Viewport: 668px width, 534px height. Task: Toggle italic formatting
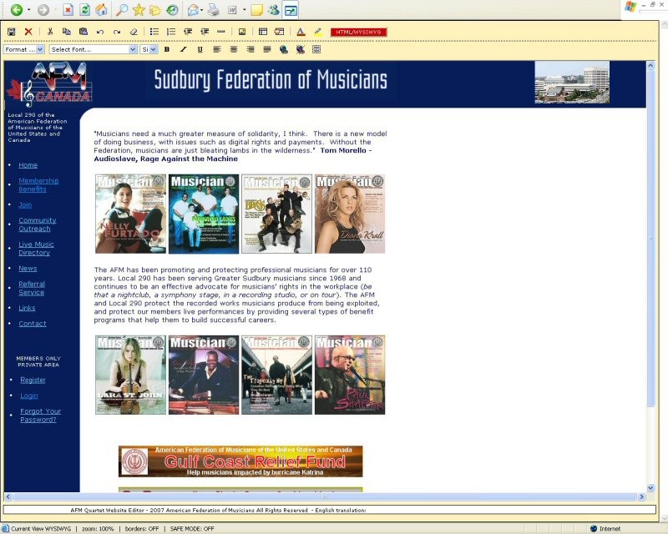pyautogui.click(x=183, y=49)
